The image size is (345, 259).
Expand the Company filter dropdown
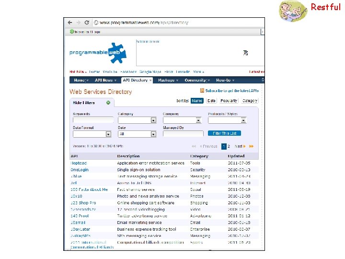pos(198,120)
